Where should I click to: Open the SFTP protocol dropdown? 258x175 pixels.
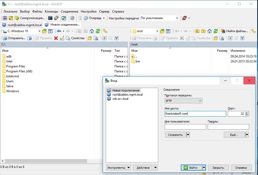(183, 101)
